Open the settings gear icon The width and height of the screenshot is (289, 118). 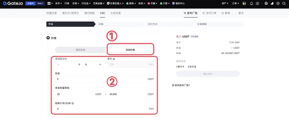pos(278,3)
